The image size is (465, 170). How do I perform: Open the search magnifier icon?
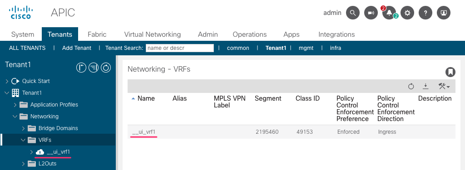pos(352,13)
